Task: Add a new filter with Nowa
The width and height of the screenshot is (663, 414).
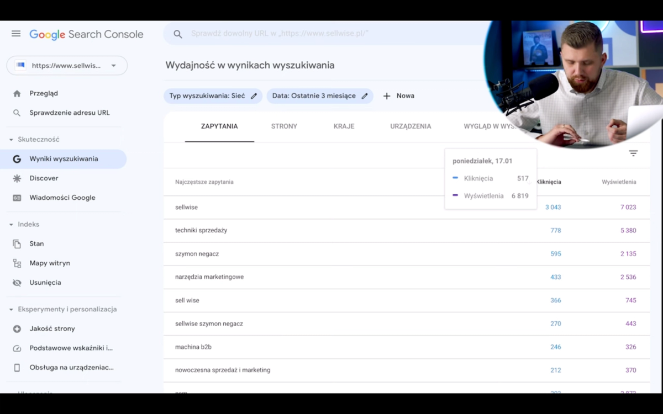Action: [x=398, y=96]
